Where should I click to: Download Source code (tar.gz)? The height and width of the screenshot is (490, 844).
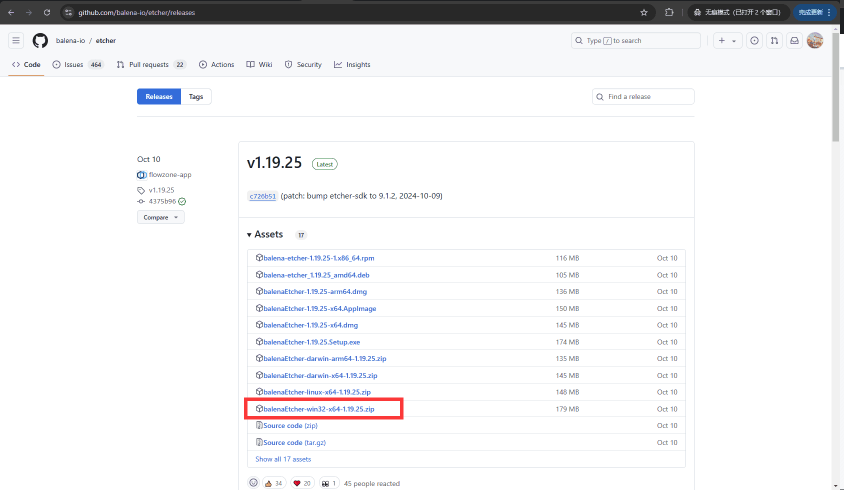(294, 442)
